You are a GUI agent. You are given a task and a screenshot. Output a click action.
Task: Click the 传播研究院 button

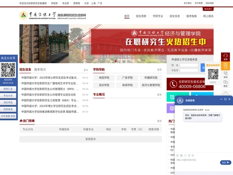click(151, 78)
